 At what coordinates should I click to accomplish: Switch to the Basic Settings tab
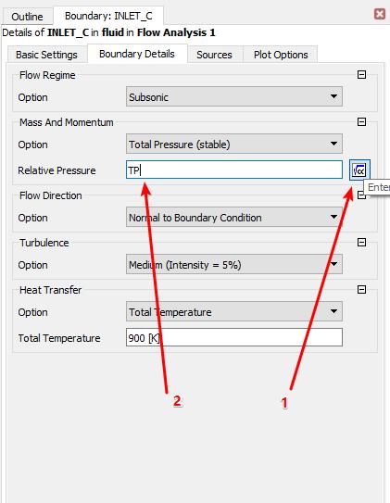(x=46, y=55)
